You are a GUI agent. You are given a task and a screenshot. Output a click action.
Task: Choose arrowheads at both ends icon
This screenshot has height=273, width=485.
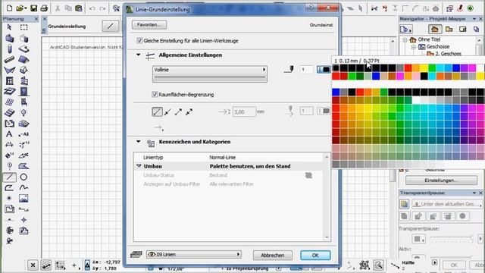[189, 111]
